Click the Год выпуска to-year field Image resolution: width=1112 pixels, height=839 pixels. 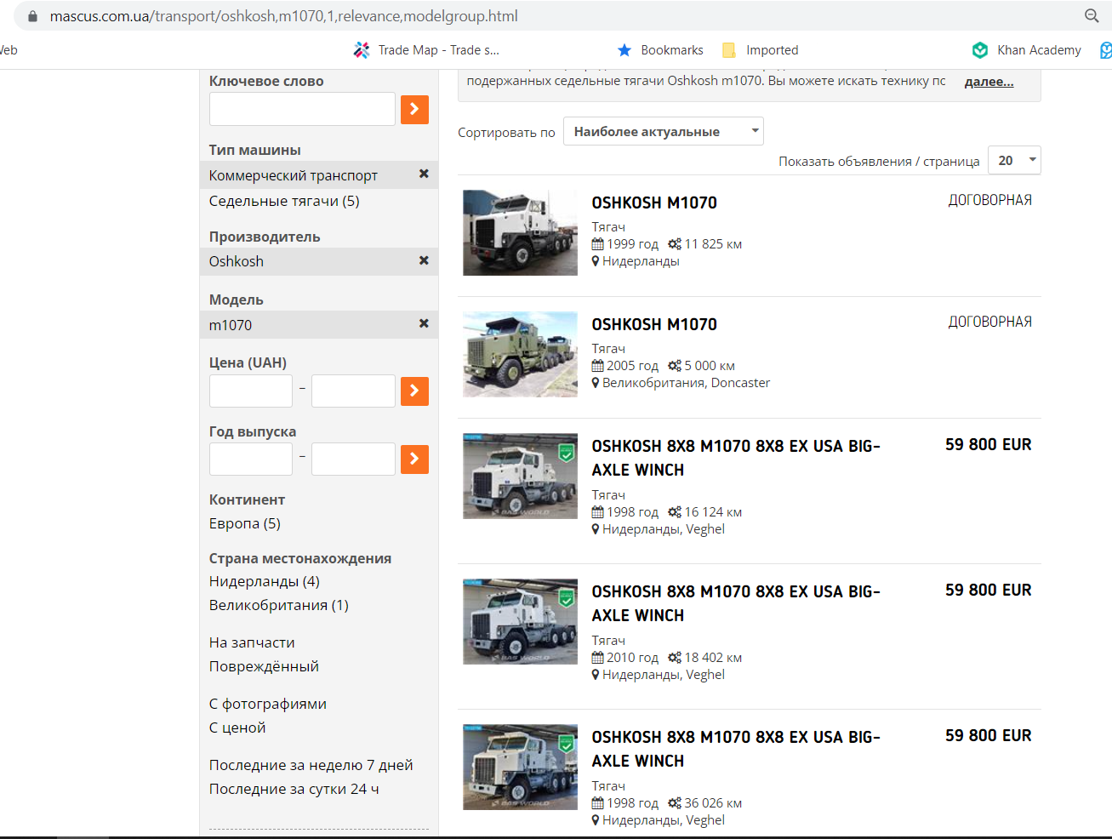pos(353,459)
